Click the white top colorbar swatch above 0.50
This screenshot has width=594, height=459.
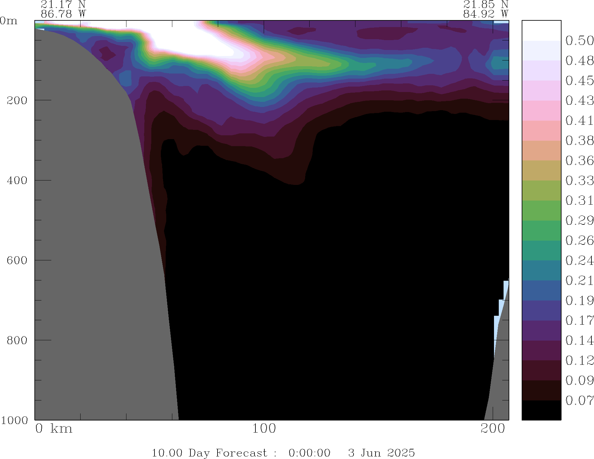click(541, 31)
